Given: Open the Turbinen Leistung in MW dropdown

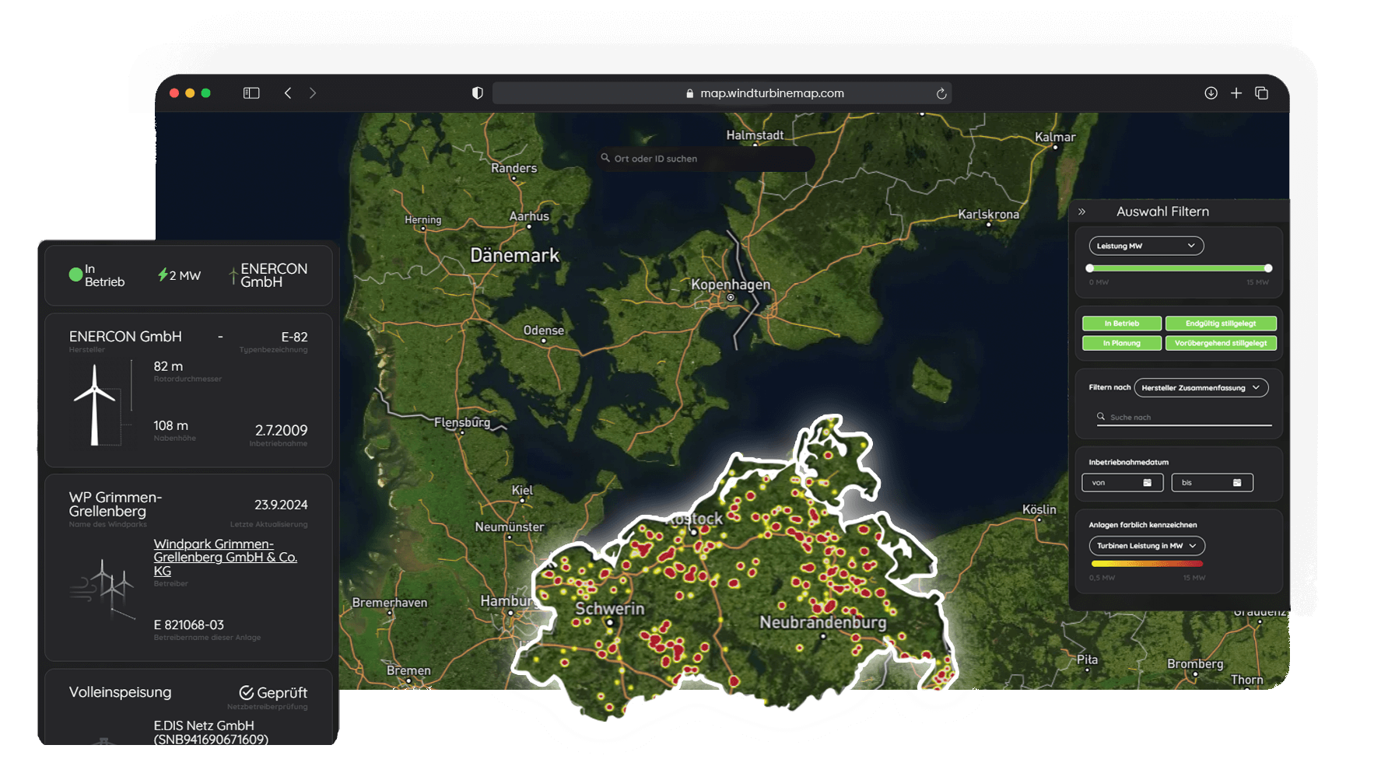Looking at the screenshot, I should click(1147, 546).
